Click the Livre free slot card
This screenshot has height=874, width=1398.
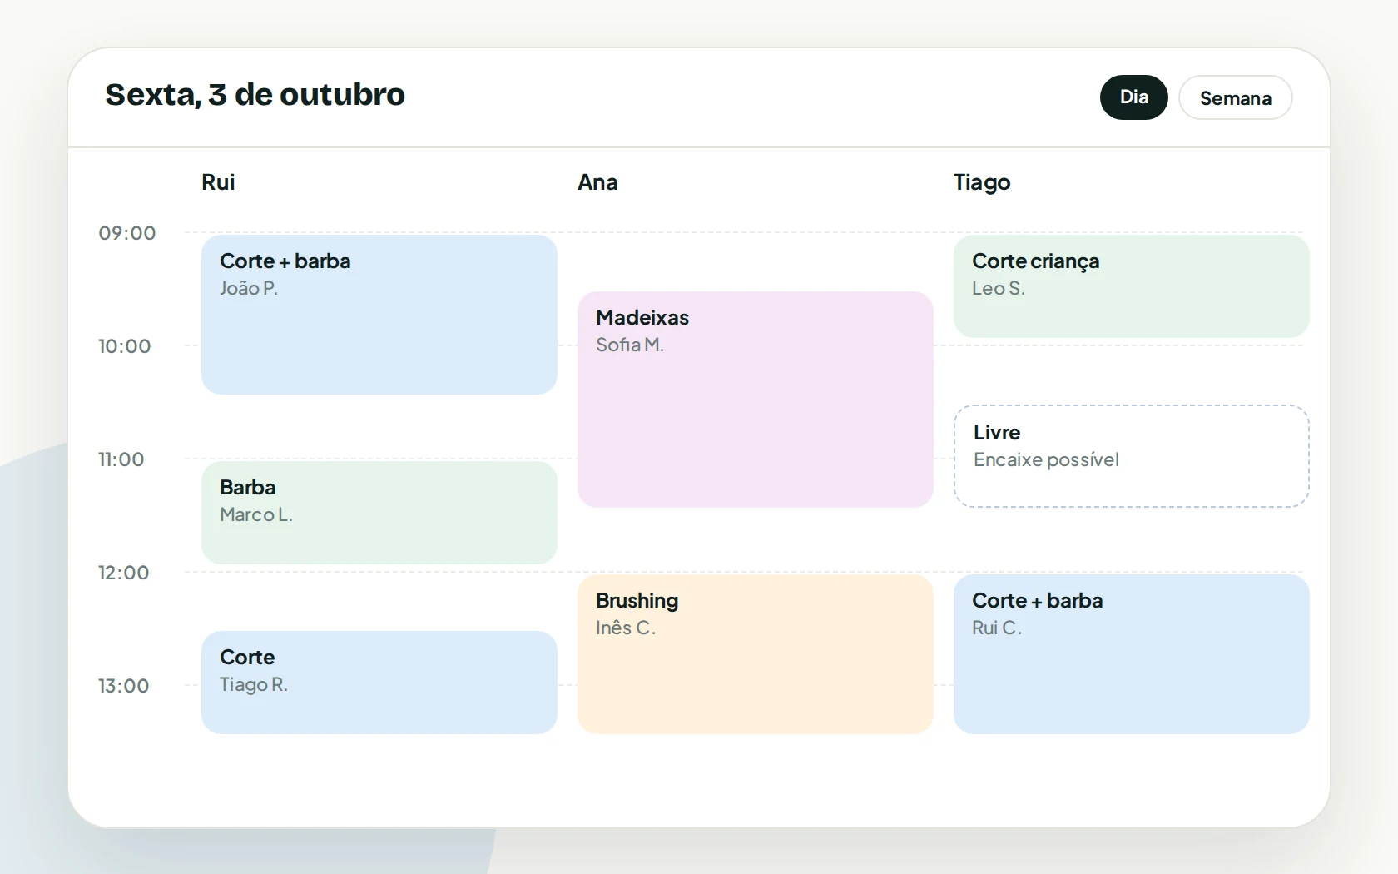click(x=1131, y=456)
